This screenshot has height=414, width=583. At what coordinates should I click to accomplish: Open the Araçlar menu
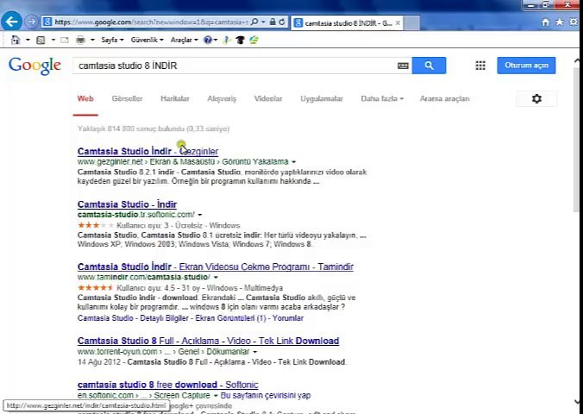184,40
